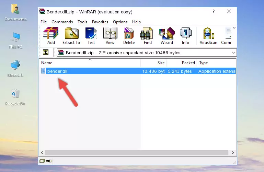Open the Tools menu
The height and width of the screenshot is (172, 264).
click(x=82, y=22)
